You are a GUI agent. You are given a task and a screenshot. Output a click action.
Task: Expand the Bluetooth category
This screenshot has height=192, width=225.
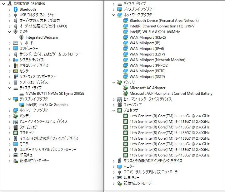click(10, 9)
